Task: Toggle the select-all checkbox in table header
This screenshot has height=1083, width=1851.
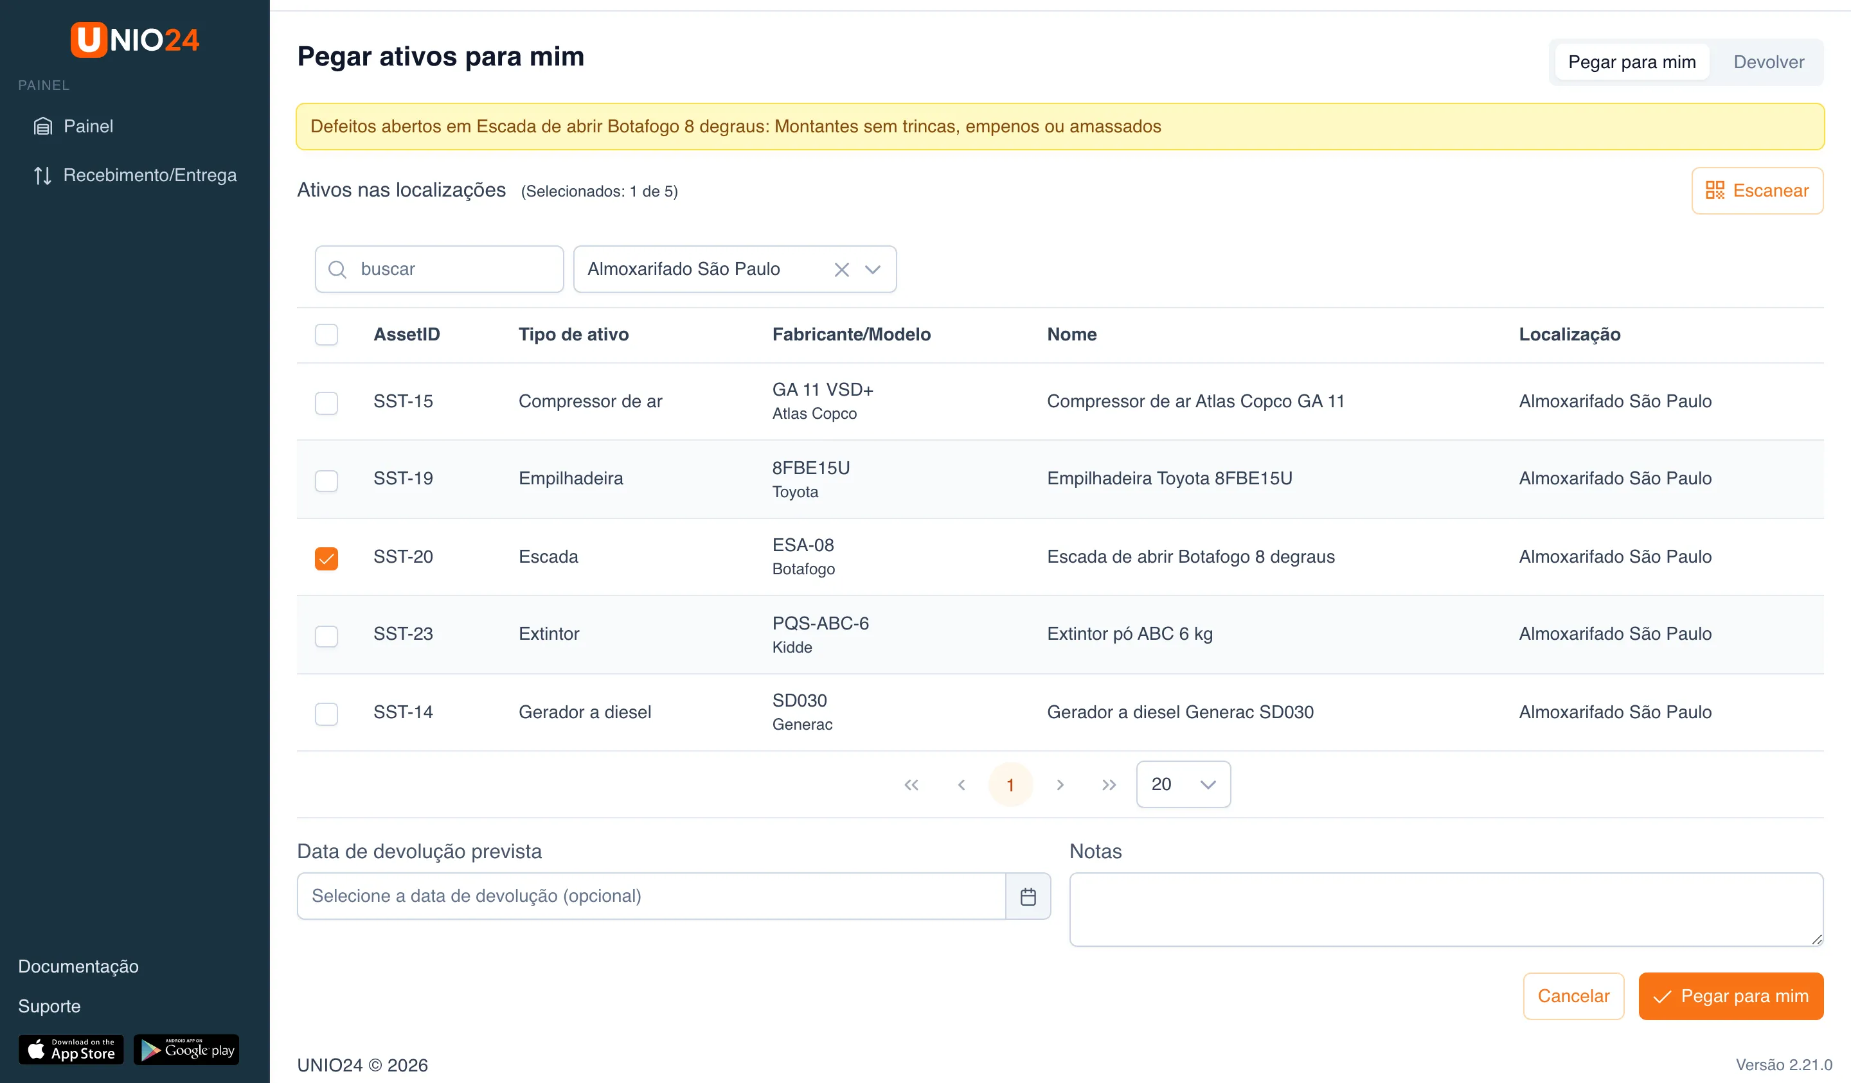Action: (x=326, y=335)
